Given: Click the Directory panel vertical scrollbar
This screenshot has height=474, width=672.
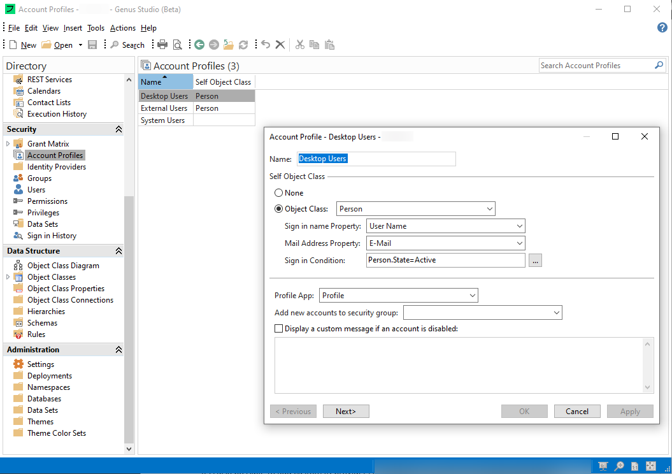Looking at the screenshot, I should coord(129,319).
